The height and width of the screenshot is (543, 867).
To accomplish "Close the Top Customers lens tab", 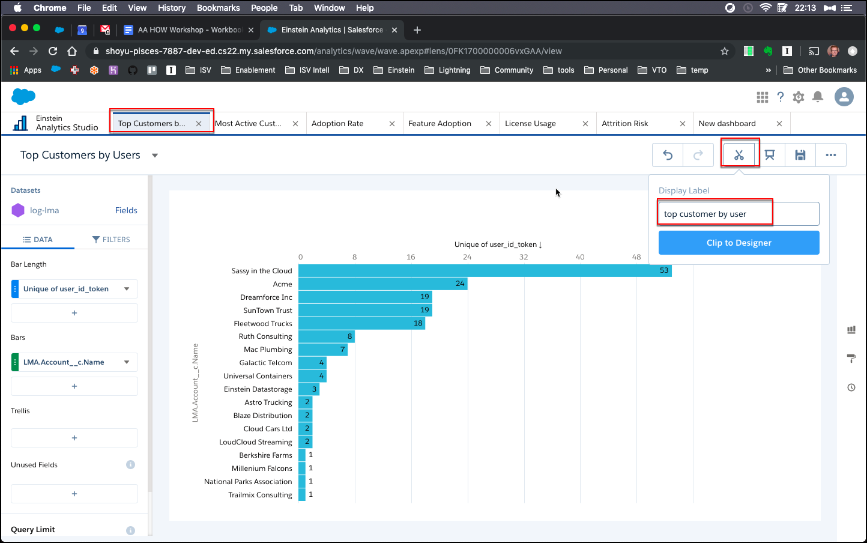I will [199, 124].
